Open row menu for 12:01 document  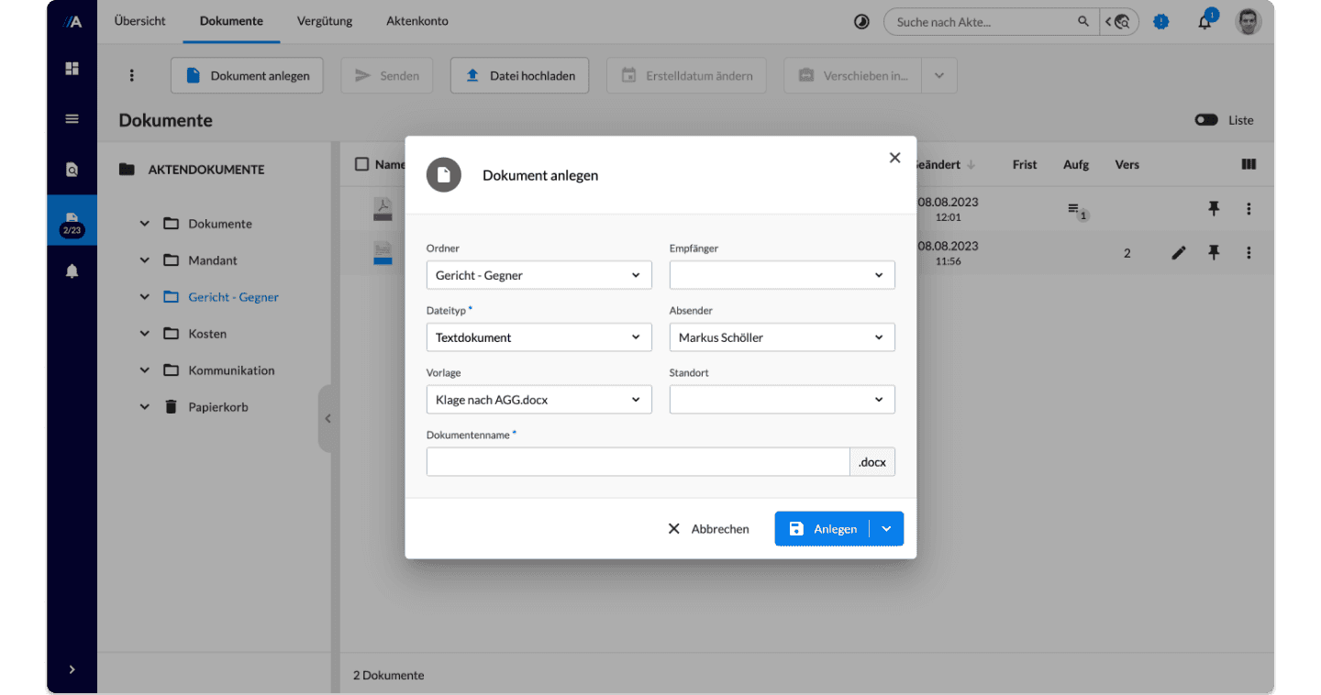coord(1249,209)
